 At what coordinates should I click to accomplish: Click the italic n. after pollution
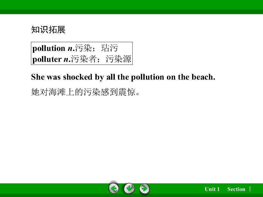[x=71, y=48]
